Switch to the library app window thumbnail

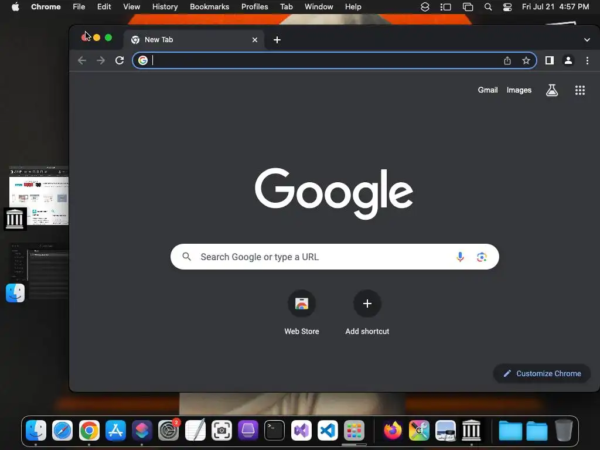coord(39,196)
